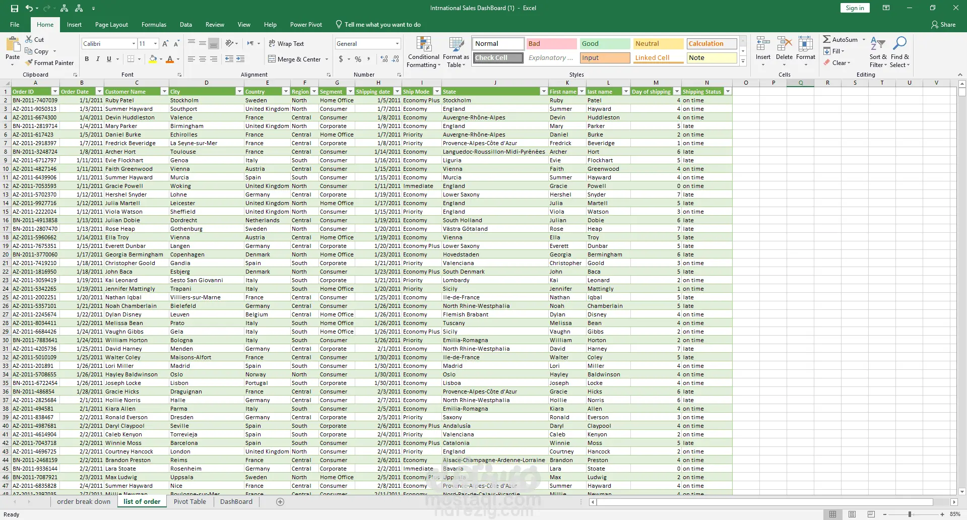Screen dimensions: 967x520
Task: Click the Decrease Decimal icon
Action: pos(396,59)
